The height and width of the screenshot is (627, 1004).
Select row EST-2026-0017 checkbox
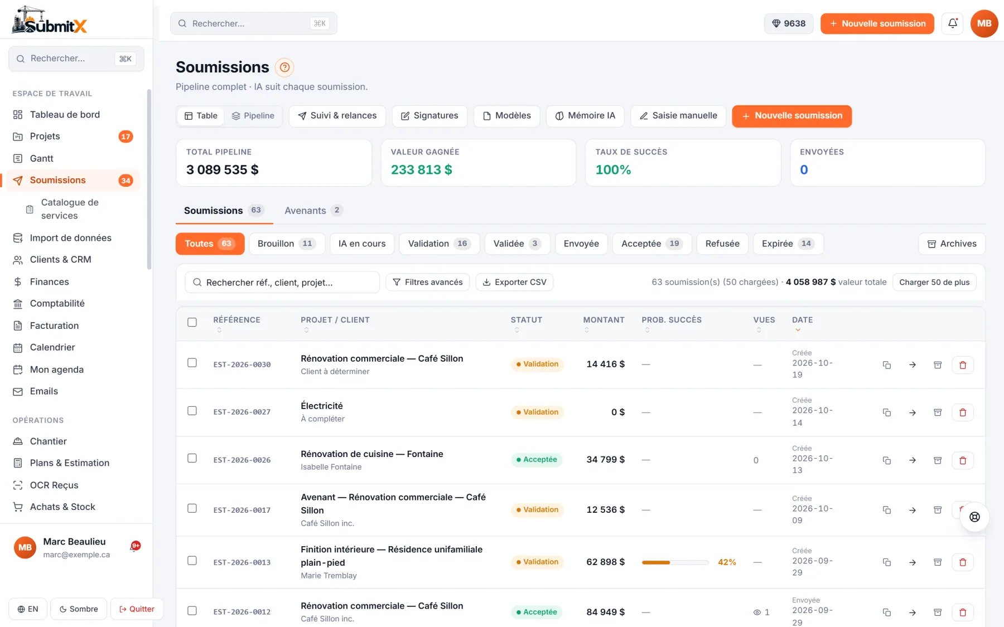pyautogui.click(x=192, y=508)
